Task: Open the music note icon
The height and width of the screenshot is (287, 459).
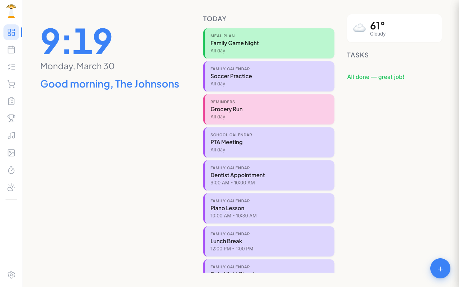Action: pyautogui.click(x=11, y=136)
